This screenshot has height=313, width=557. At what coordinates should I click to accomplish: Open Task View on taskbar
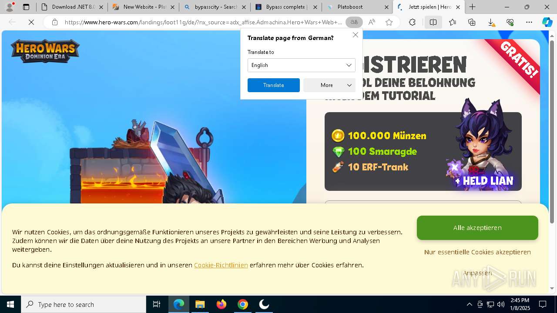coord(157,304)
